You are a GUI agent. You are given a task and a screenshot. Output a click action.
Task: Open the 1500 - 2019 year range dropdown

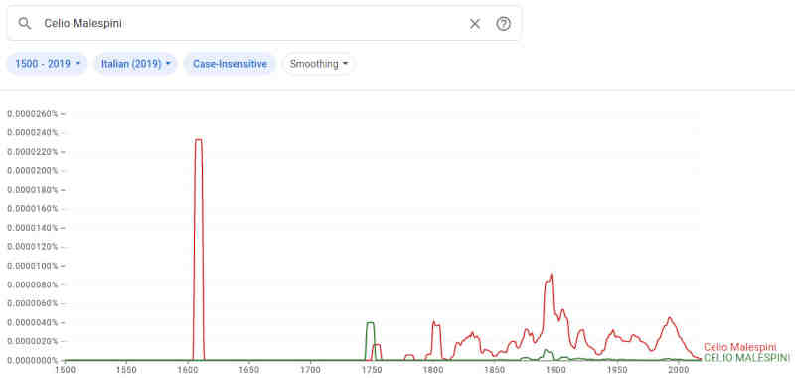[47, 64]
